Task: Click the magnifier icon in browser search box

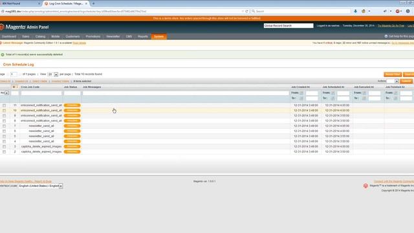Action: [254, 12]
